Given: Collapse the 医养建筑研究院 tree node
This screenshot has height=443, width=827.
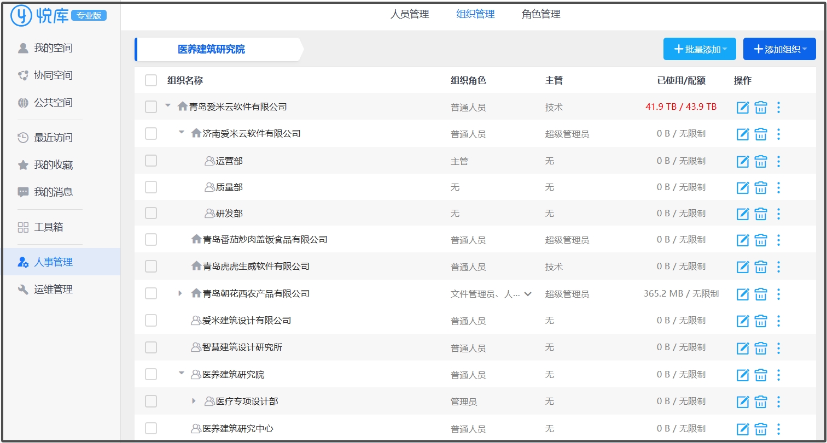Looking at the screenshot, I should (182, 373).
